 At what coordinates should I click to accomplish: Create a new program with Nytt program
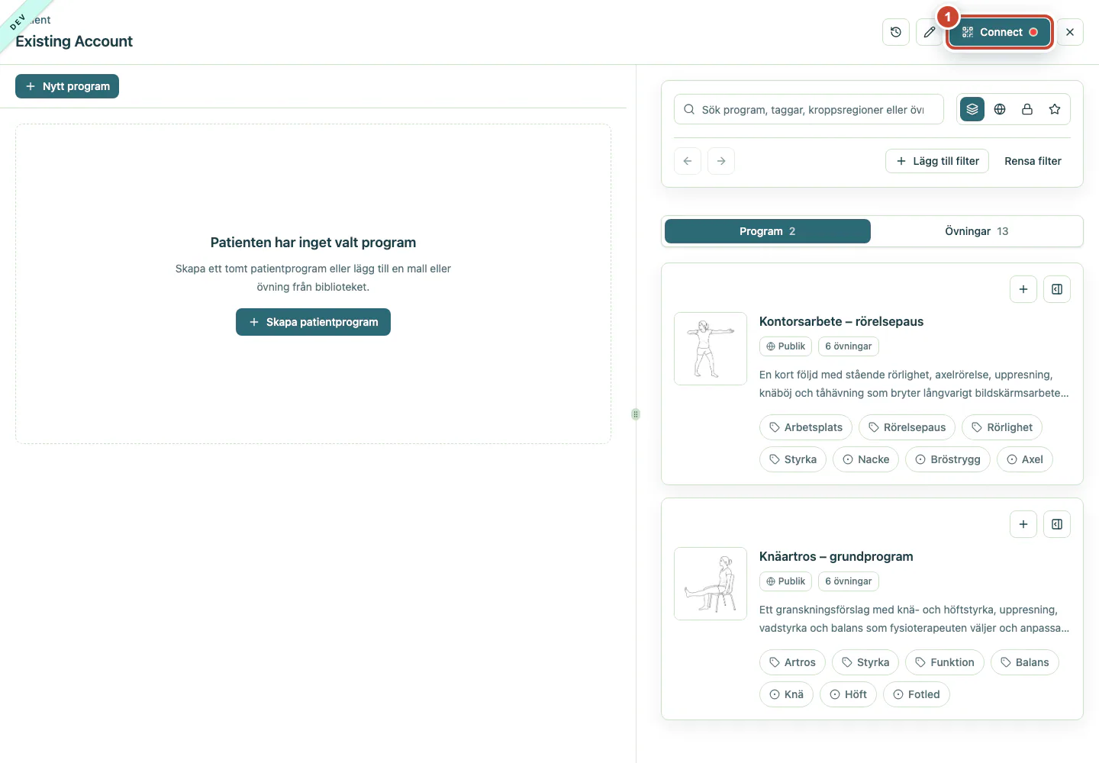[x=67, y=86]
